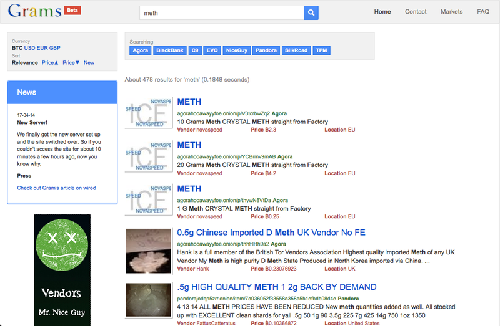This screenshot has height=326, width=500.
Task: Click the search box containing 'meth'
Action: (222, 12)
